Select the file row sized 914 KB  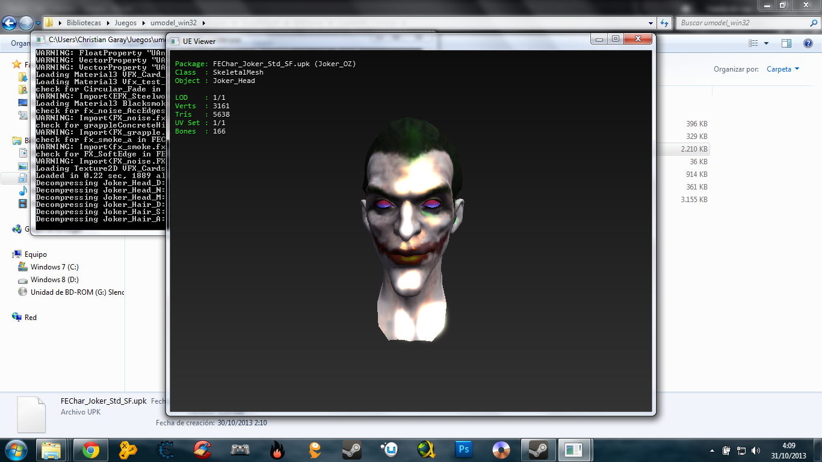(697, 174)
